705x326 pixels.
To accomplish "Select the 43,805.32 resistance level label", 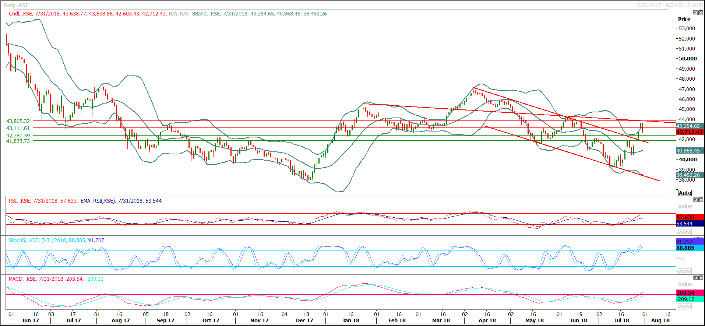I will pos(18,121).
